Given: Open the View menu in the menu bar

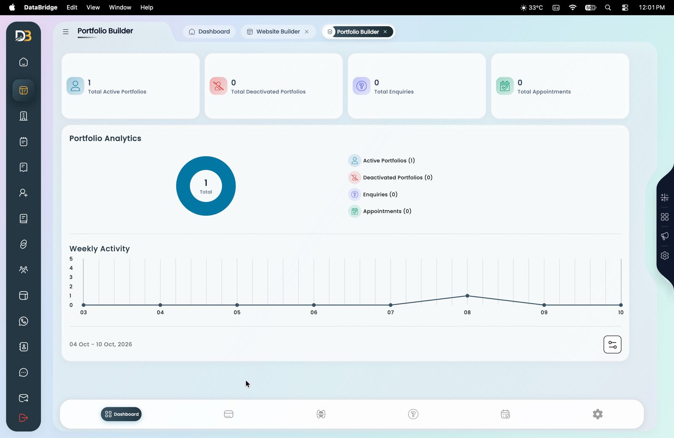Looking at the screenshot, I should point(93,8).
